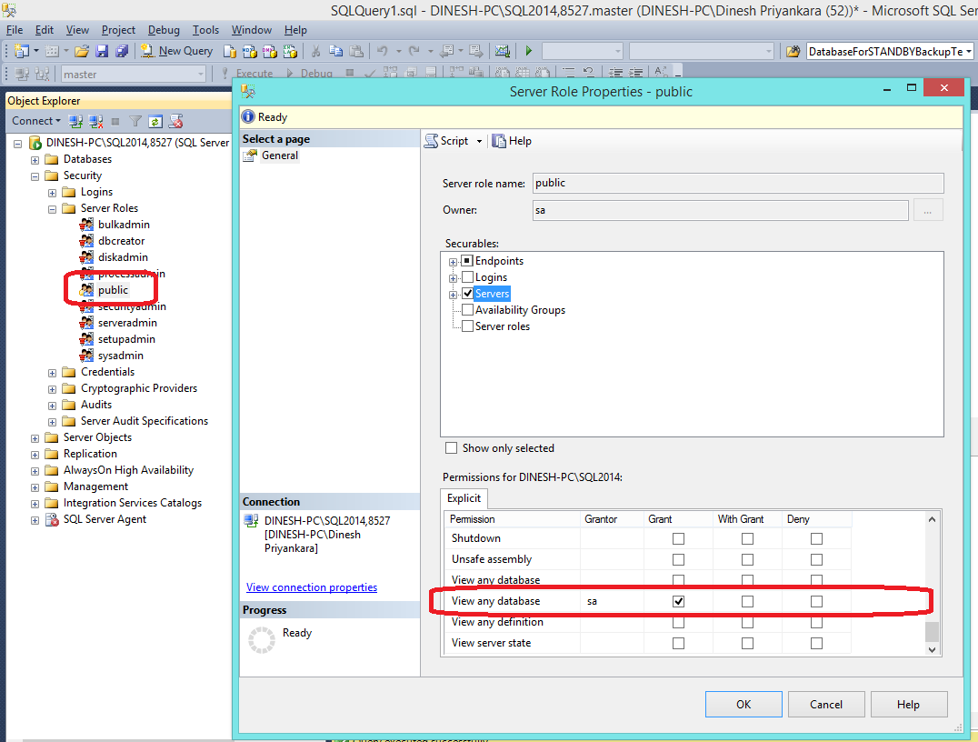
Task: Uncheck Grant for View any database
Action: (x=677, y=601)
